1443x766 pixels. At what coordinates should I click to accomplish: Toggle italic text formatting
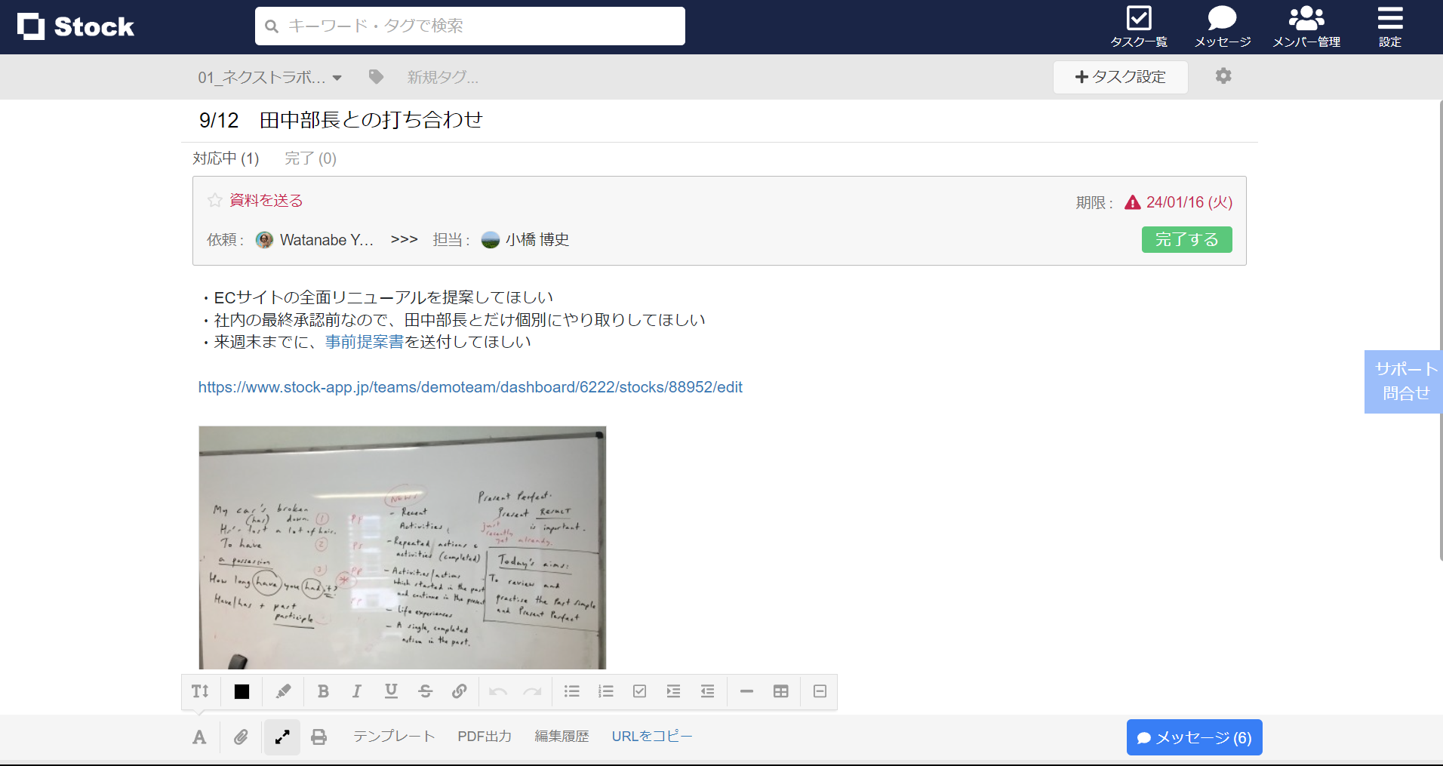356,691
